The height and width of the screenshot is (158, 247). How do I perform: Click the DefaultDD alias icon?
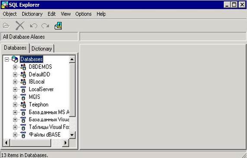coord(23,74)
